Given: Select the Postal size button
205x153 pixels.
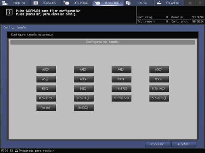Looking at the screenshot, I should tap(46, 108).
